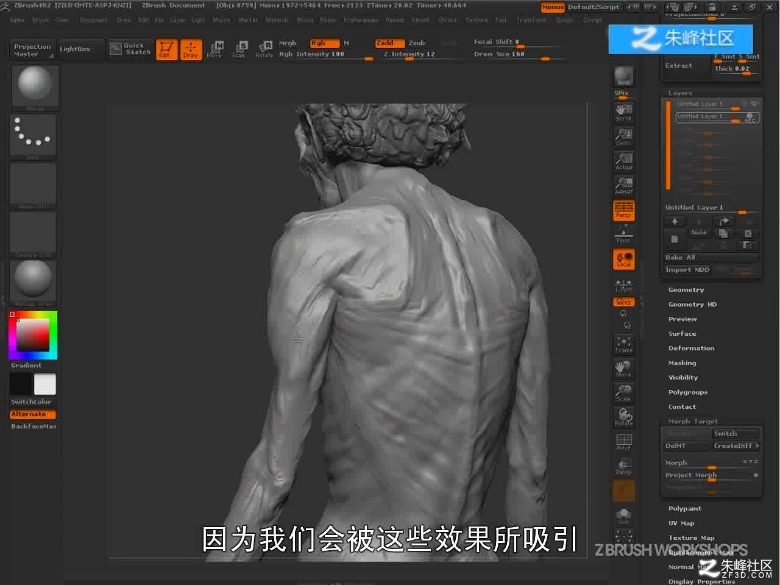Click the duplicate layer icon

click(723, 233)
